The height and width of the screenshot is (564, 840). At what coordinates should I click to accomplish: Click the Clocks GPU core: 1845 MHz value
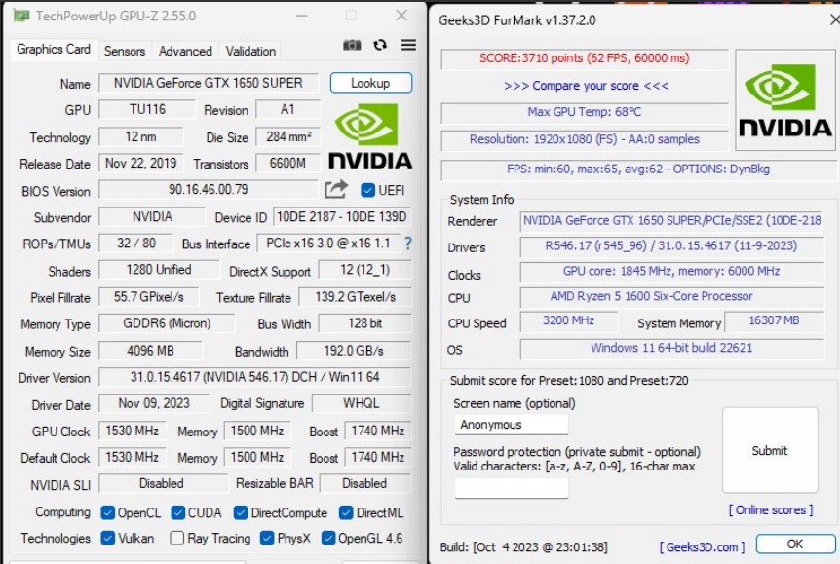(x=671, y=271)
